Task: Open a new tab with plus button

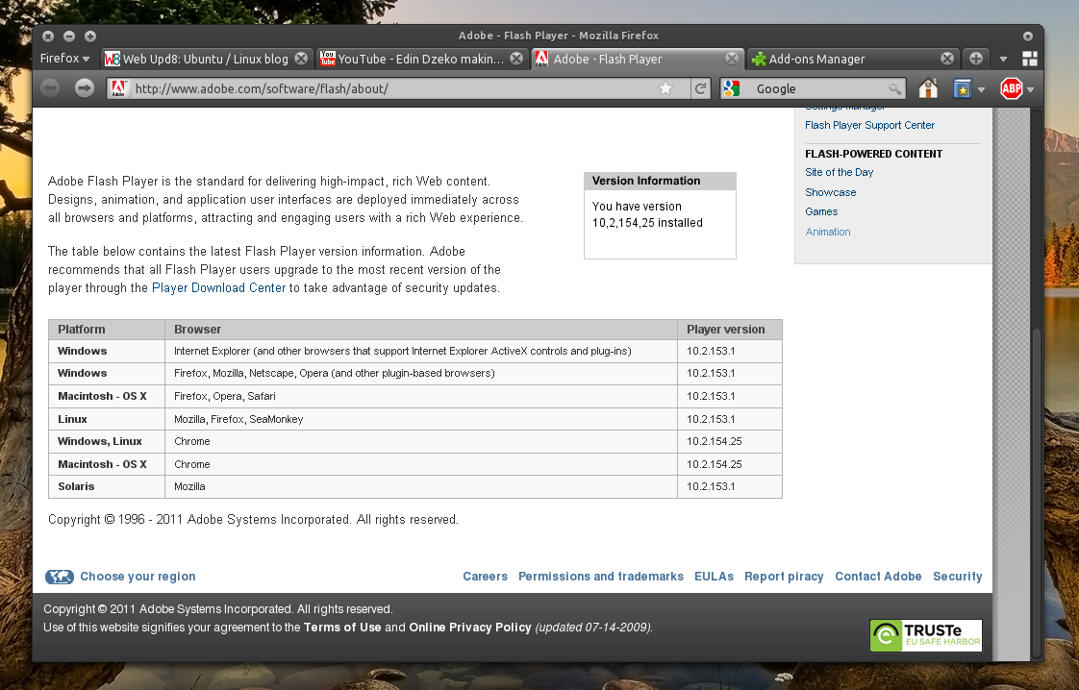Action: (x=976, y=59)
